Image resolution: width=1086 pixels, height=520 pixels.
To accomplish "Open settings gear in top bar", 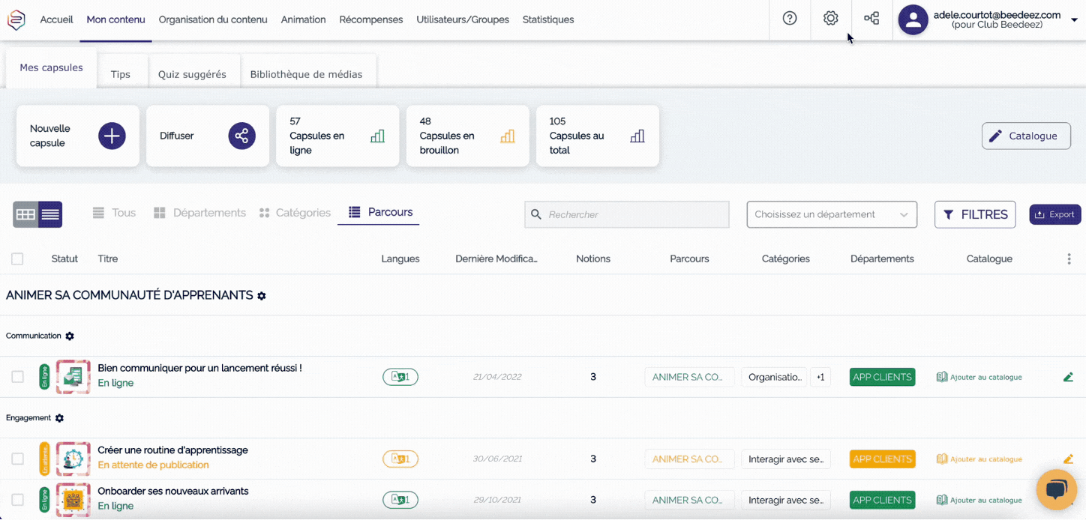I will tap(830, 19).
